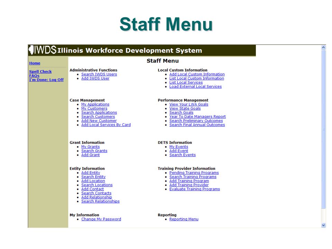
Task: Open Search IWDS Users
Action: 99,74
